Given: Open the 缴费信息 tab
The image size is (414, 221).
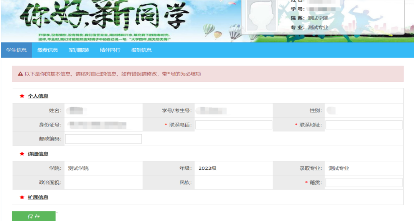Looking at the screenshot, I should coord(48,50).
